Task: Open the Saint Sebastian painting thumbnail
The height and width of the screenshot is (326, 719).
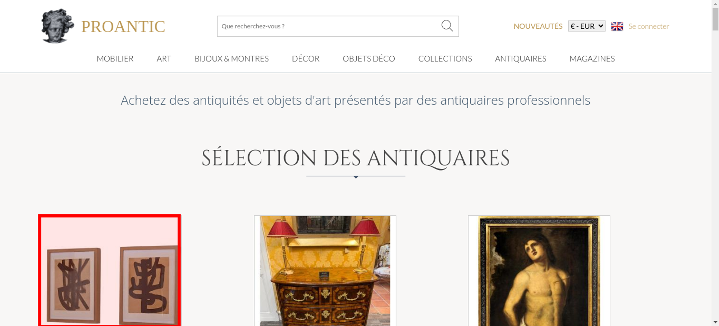Action: pos(539,271)
